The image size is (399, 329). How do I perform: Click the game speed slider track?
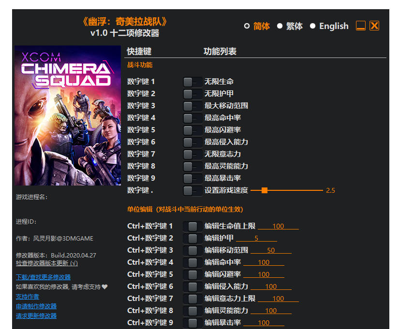[x=287, y=190]
